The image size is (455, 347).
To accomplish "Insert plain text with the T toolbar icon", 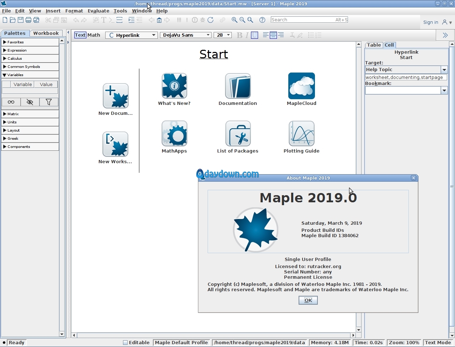I will tap(104, 20).
